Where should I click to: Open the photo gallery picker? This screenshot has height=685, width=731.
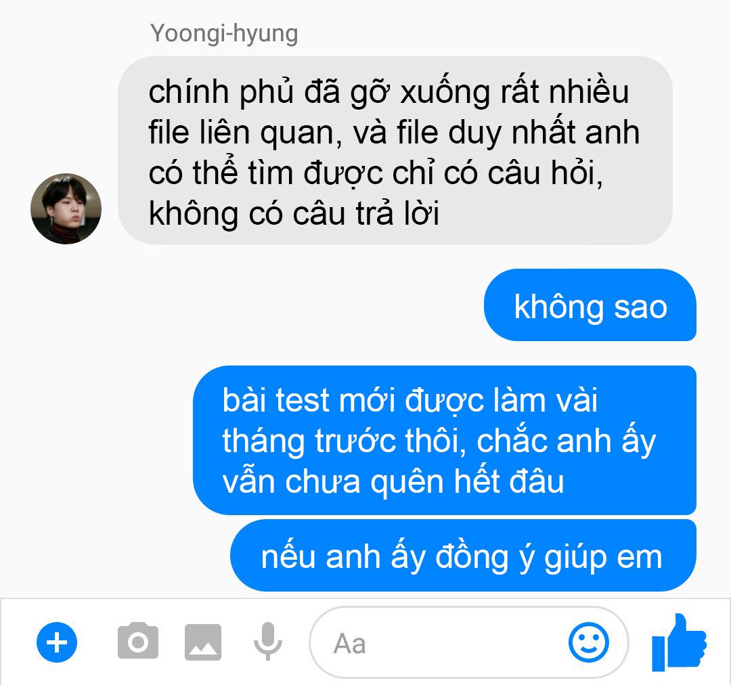(x=203, y=642)
